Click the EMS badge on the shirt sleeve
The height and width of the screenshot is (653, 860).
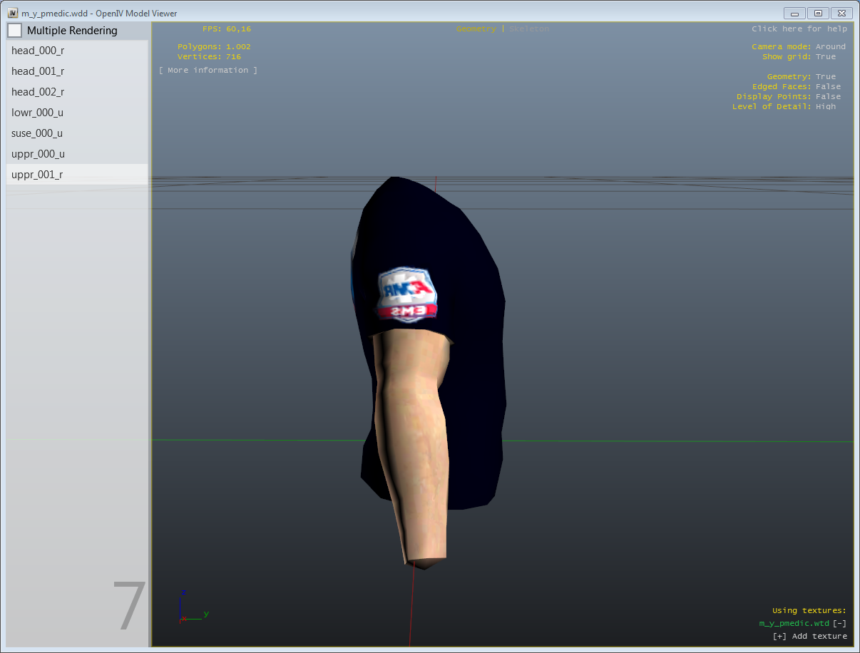point(407,294)
